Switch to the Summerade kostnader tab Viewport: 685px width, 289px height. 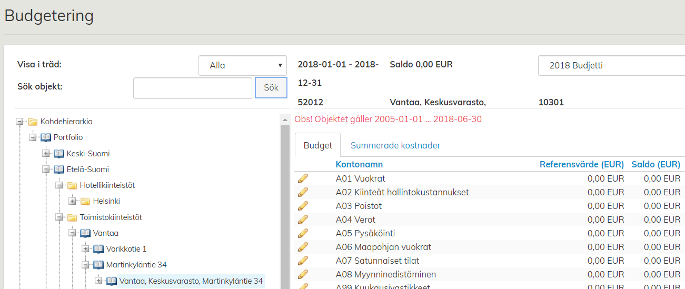395,145
